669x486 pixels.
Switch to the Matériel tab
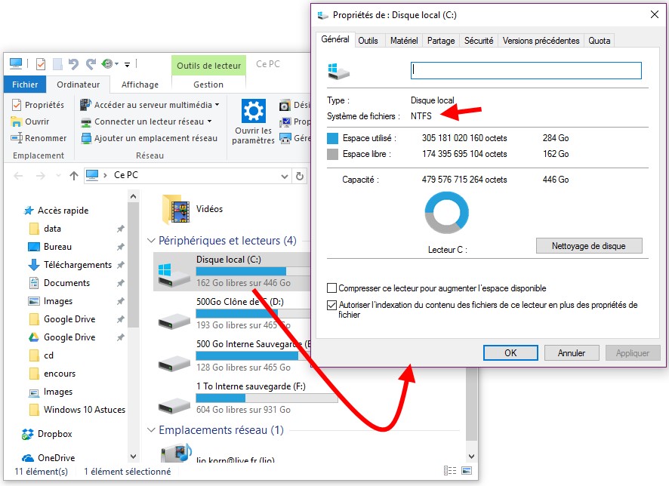[404, 41]
